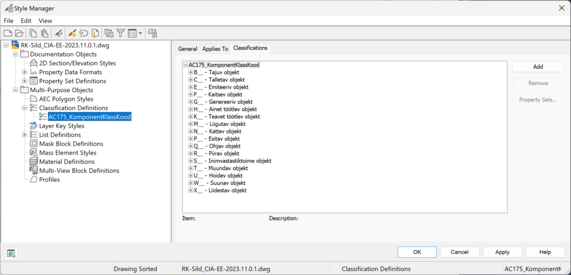Click the Set From dashed-arrow toolbar icon

(x=84, y=33)
